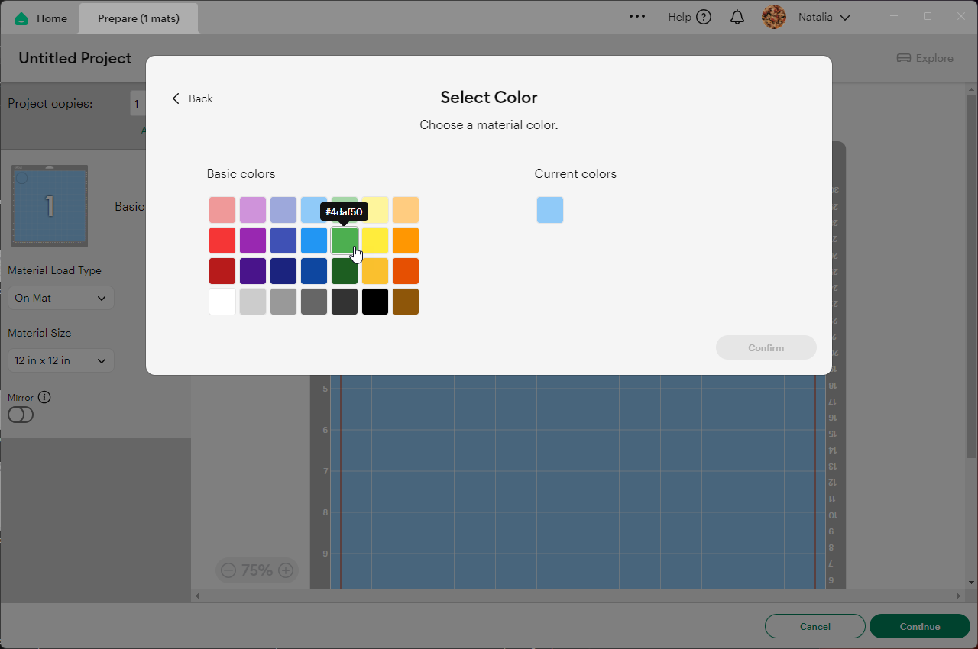Confirm the selected color
Viewport: 978px width, 649px height.
click(766, 347)
